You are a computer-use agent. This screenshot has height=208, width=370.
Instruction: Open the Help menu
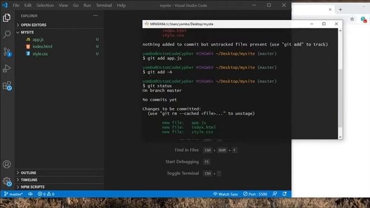click(x=121, y=5)
